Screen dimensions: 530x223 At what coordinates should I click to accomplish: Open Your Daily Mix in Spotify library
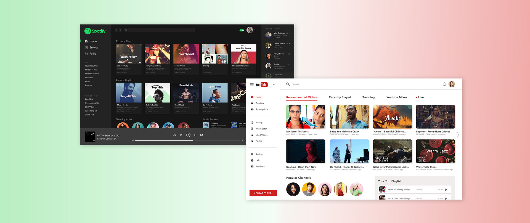pos(91,66)
